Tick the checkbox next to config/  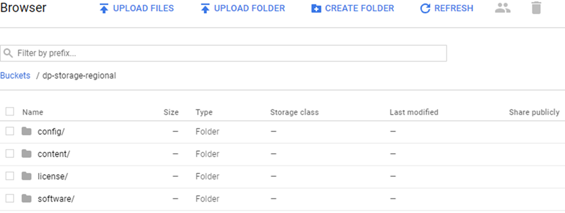coord(10,131)
